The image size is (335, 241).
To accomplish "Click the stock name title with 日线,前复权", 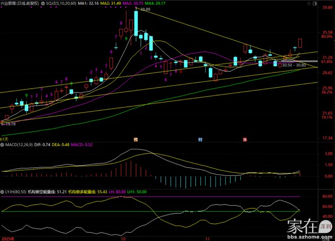I will (19, 3).
